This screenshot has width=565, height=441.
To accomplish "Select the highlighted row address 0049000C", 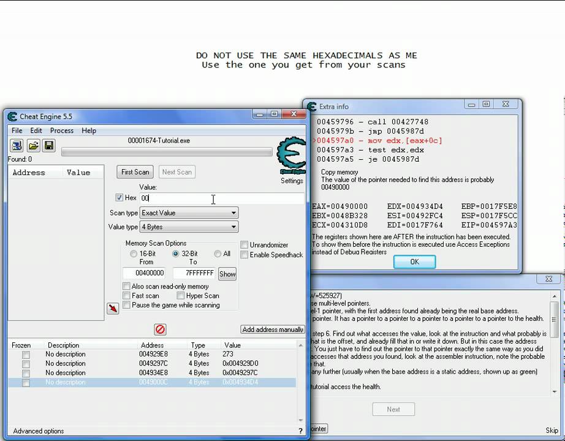I will [153, 382].
